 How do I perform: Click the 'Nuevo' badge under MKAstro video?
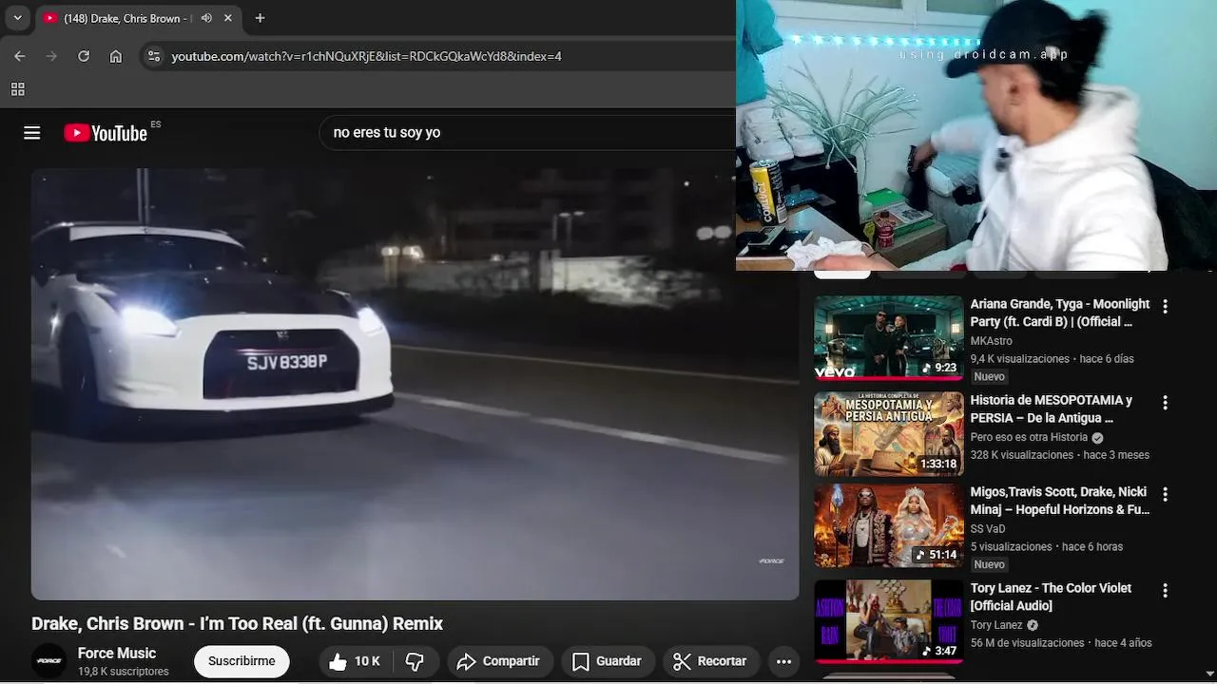point(989,377)
